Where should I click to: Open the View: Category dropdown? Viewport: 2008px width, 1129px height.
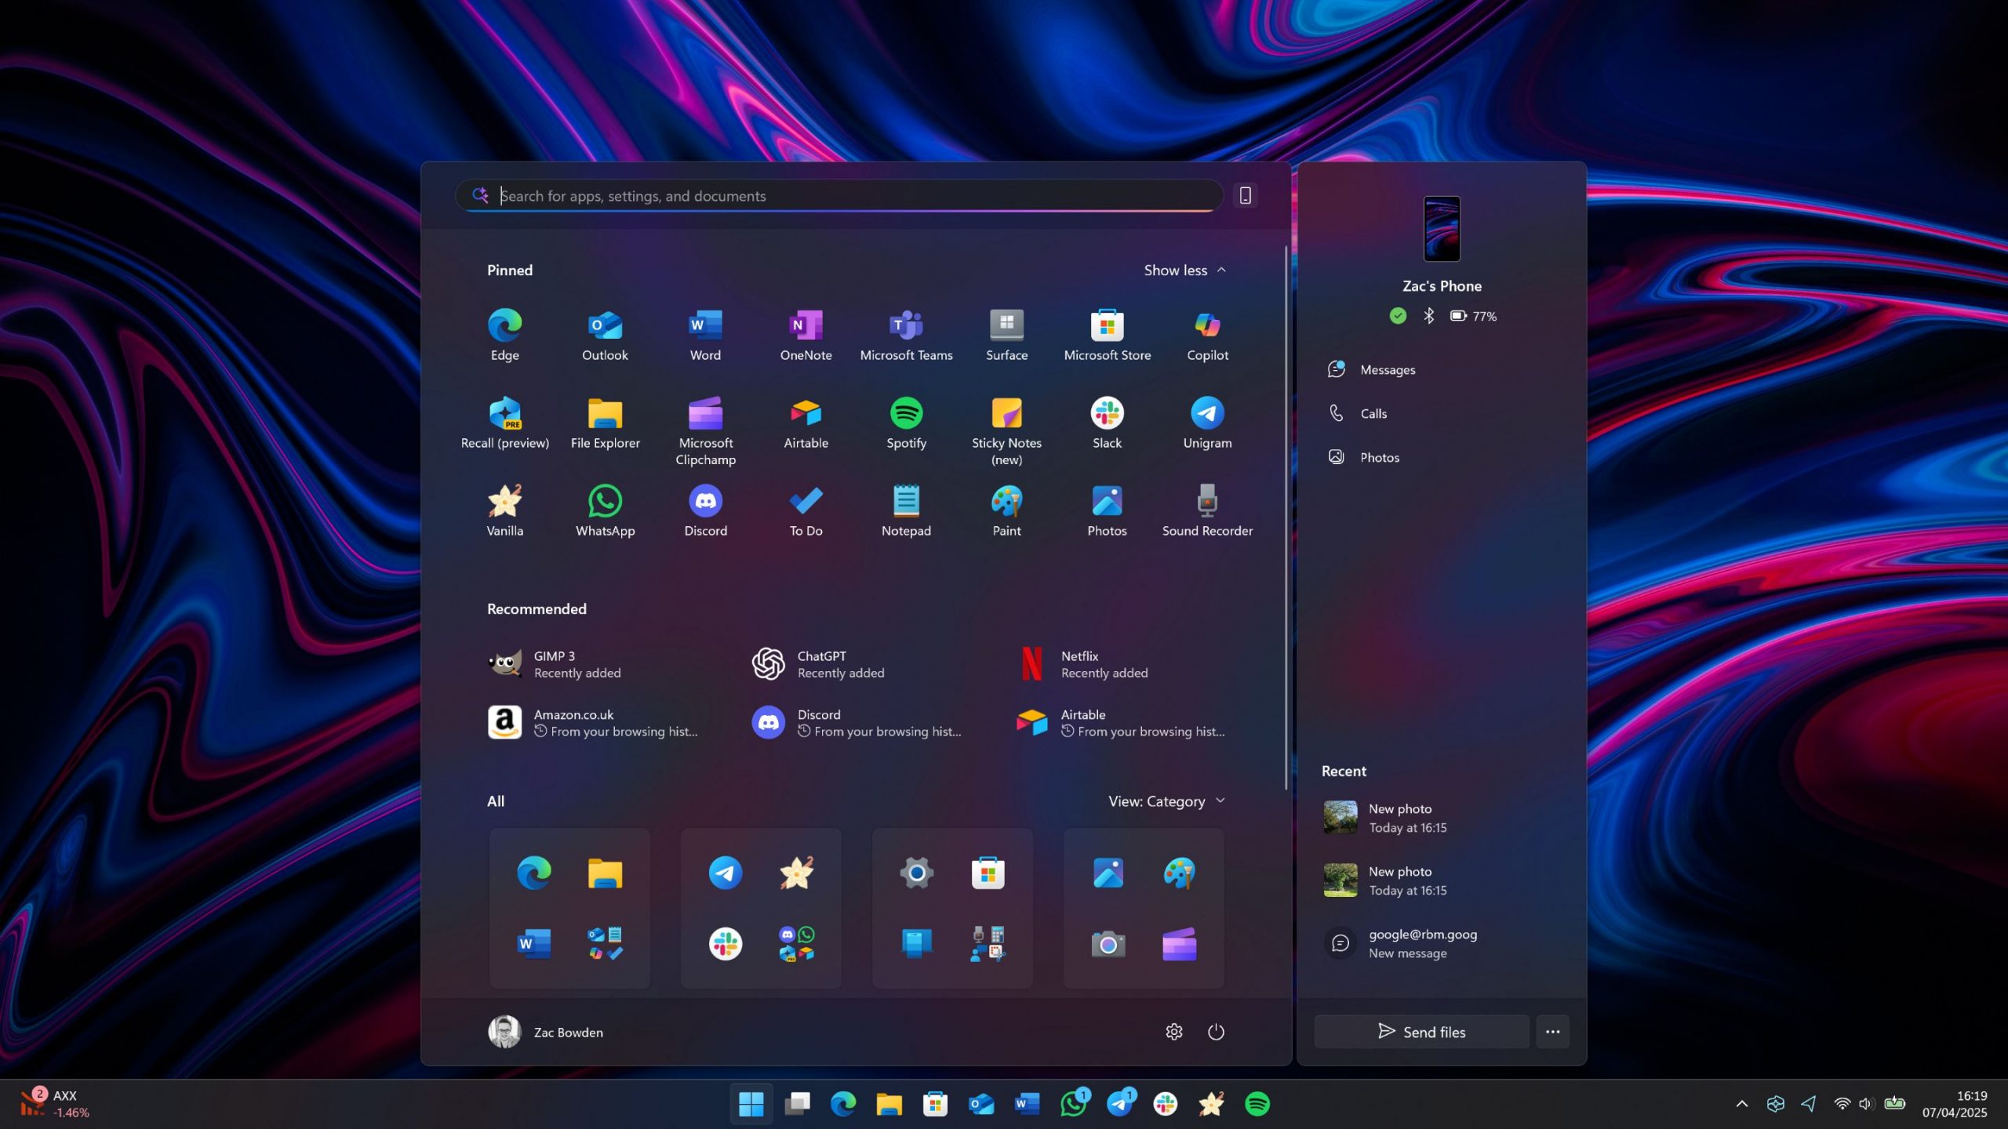1166,800
